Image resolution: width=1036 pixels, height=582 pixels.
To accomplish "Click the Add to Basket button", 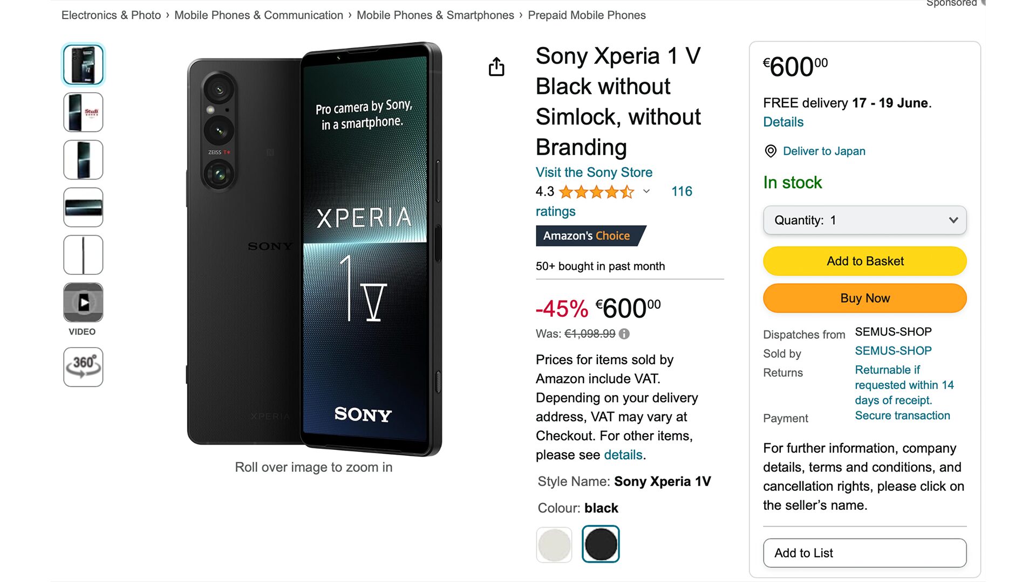I will (864, 261).
